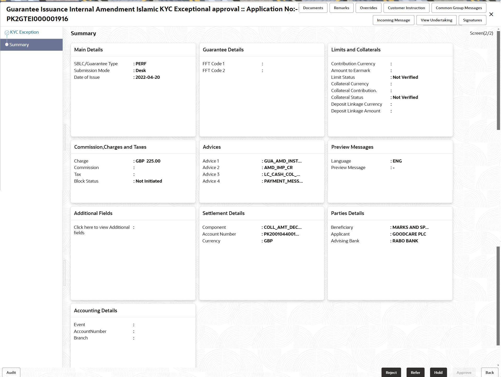501x377 pixels.
Task: Switch to the Summary section
Action: click(x=19, y=45)
